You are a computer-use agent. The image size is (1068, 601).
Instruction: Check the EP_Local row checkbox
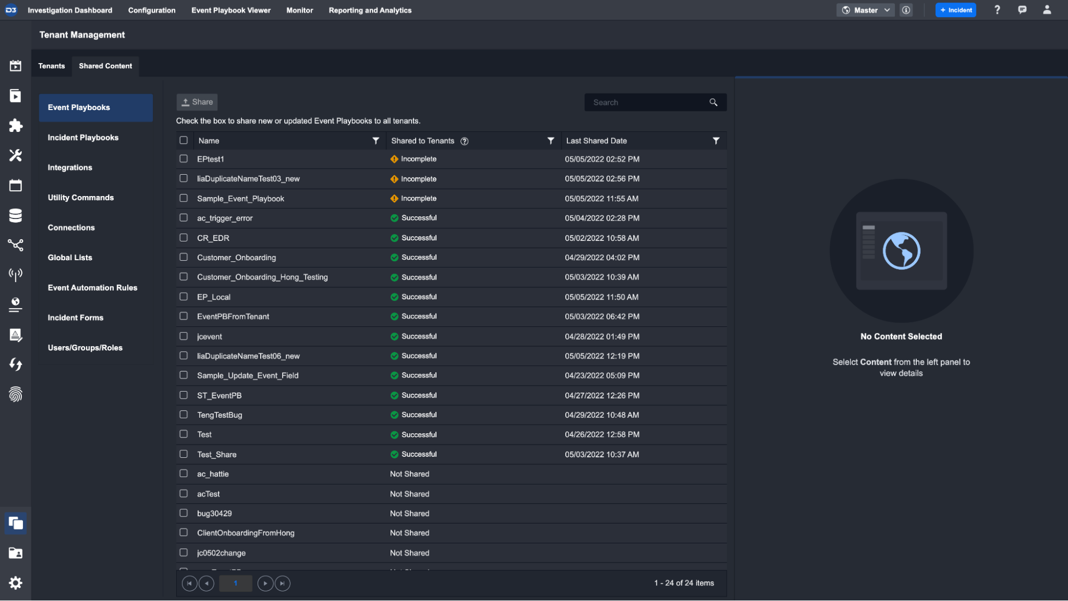184,296
